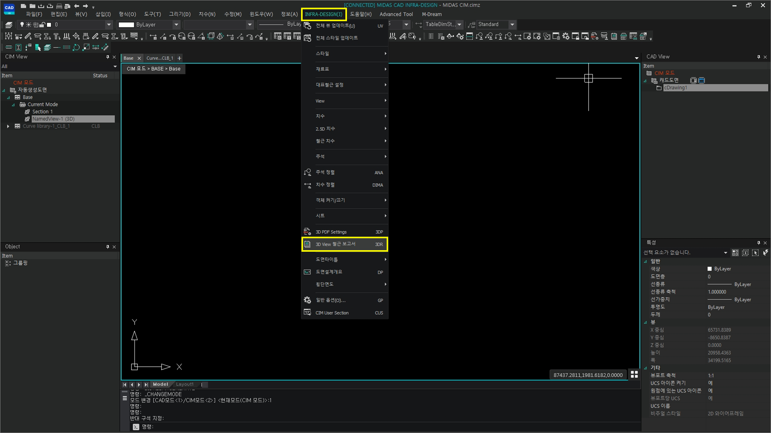Open the selection dropdown showing 선택 요소가 없습니다.
This screenshot has width=771, height=433.
click(x=726, y=252)
